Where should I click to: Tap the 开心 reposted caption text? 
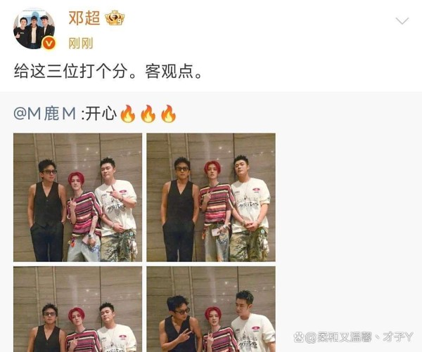coord(101,114)
